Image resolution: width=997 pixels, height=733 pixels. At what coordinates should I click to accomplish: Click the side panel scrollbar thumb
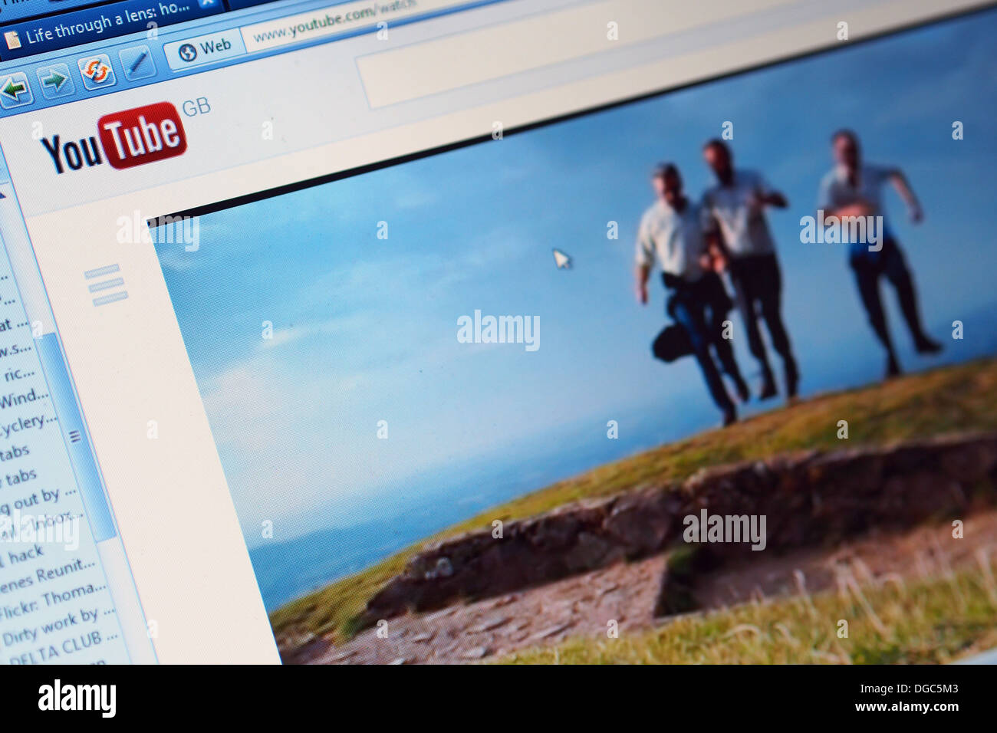pos(75,436)
